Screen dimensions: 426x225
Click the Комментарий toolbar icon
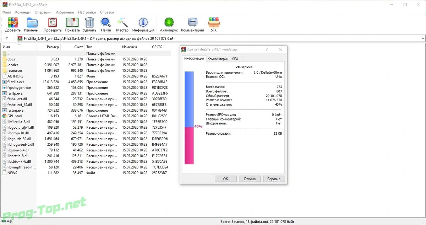click(192, 22)
